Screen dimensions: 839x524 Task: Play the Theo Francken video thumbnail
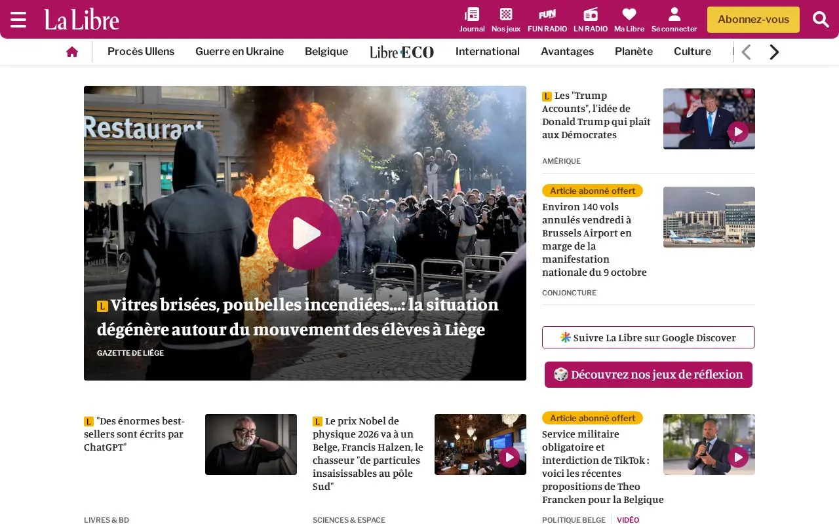click(738, 457)
